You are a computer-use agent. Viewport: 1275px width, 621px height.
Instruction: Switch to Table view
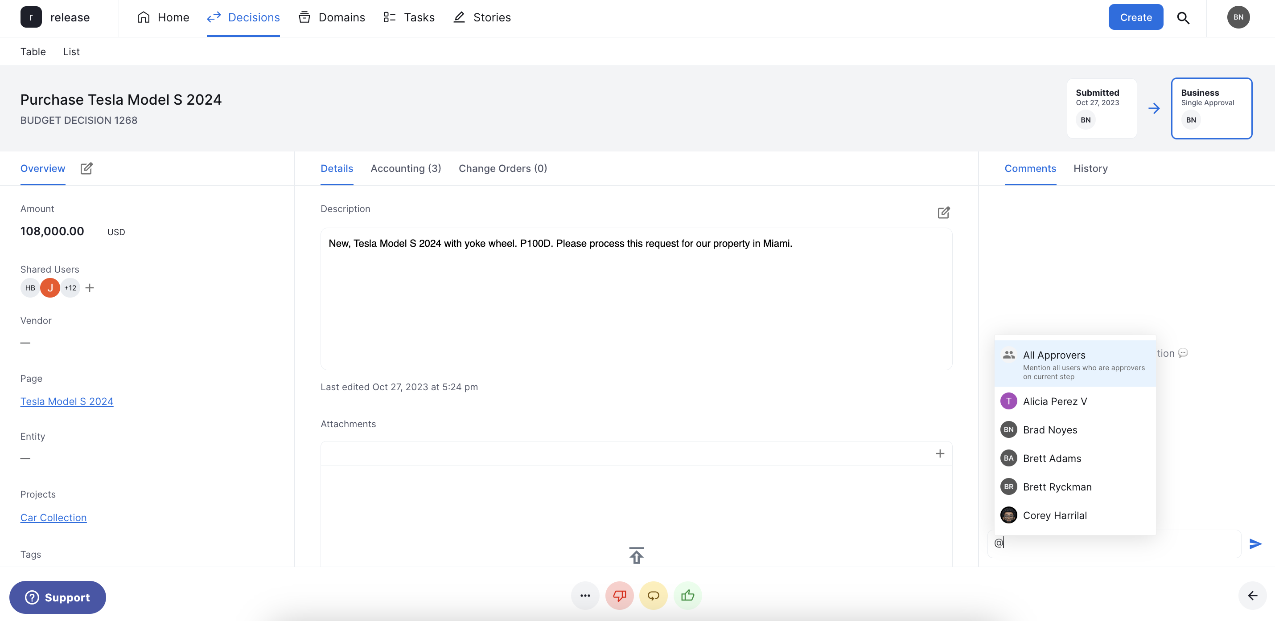(x=33, y=51)
